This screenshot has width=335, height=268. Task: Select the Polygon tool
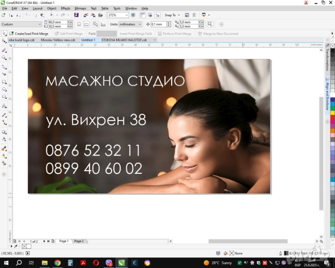(4, 96)
